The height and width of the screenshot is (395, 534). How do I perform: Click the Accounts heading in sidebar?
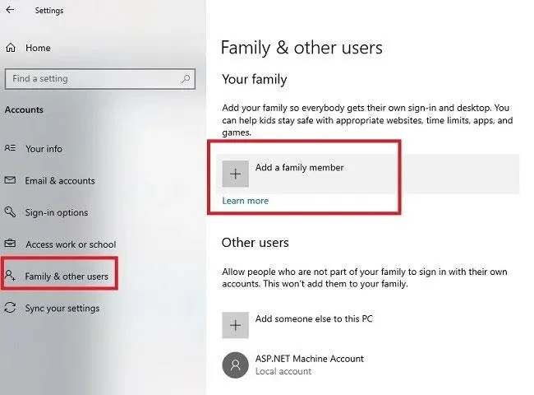pos(24,109)
